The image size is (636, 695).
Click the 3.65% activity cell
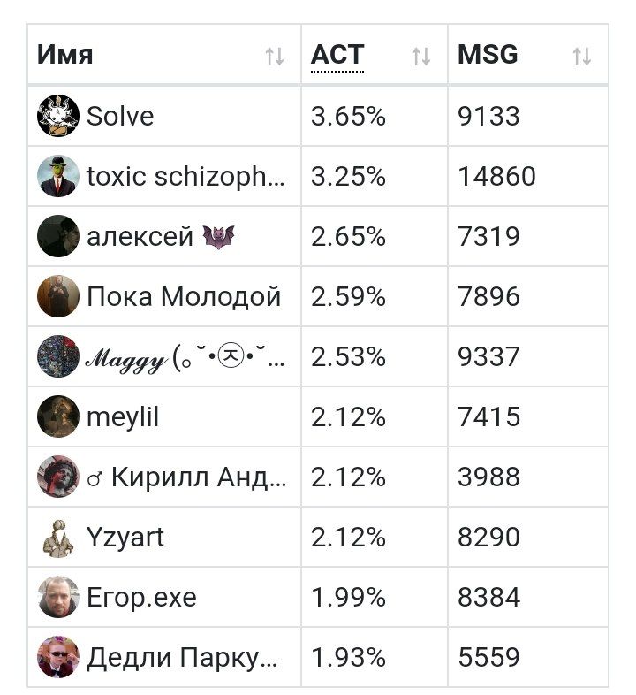[375, 116]
